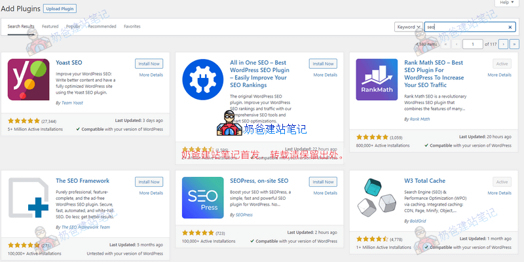Jump to the last results page arrow
This screenshot has height=262, width=524.
(x=514, y=44)
